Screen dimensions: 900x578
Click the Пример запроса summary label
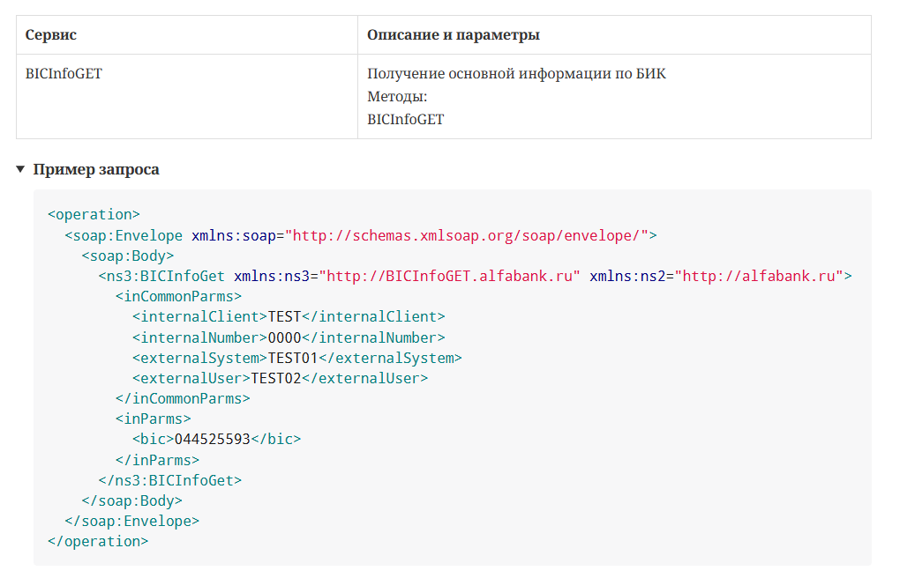click(96, 169)
